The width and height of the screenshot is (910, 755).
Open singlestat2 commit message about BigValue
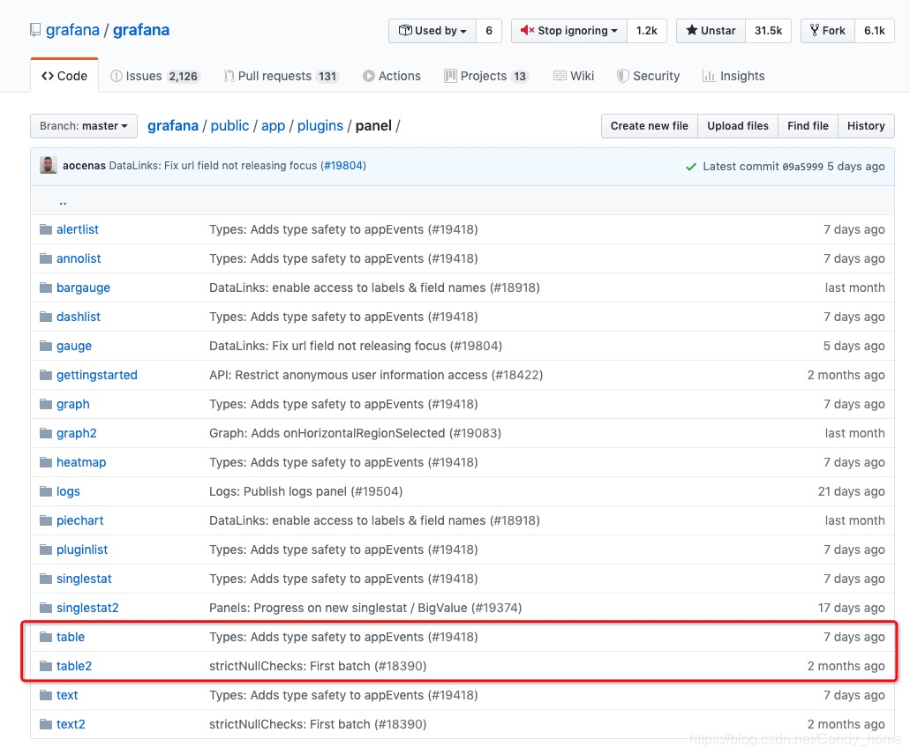click(x=365, y=608)
